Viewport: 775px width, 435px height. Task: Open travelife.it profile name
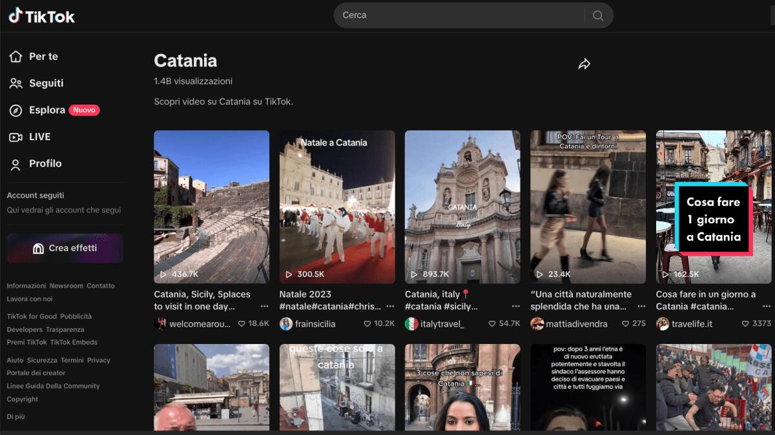click(692, 324)
